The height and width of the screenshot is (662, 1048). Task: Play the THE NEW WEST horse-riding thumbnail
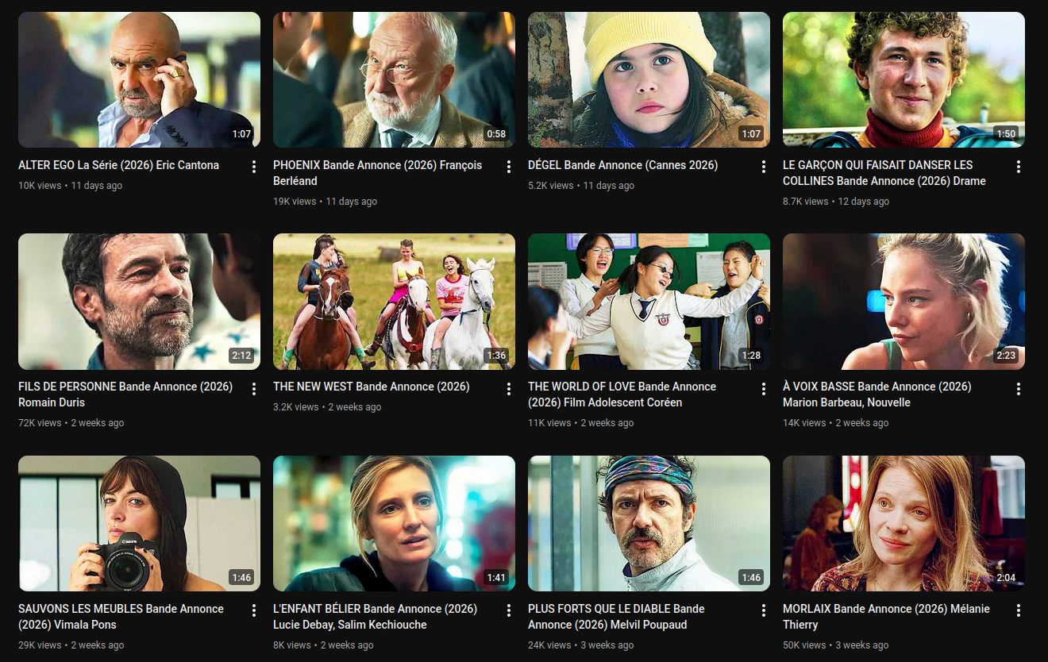coord(394,302)
